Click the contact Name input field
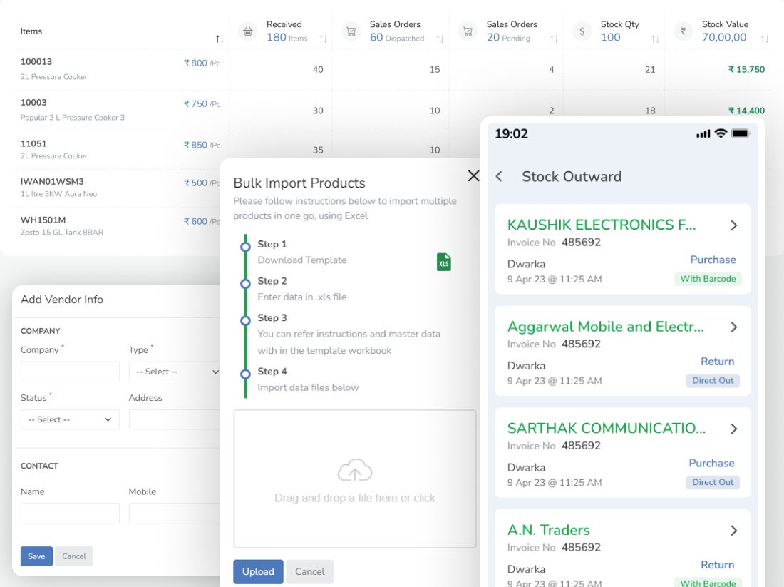The width and height of the screenshot is (784, 587). (70, 514)
